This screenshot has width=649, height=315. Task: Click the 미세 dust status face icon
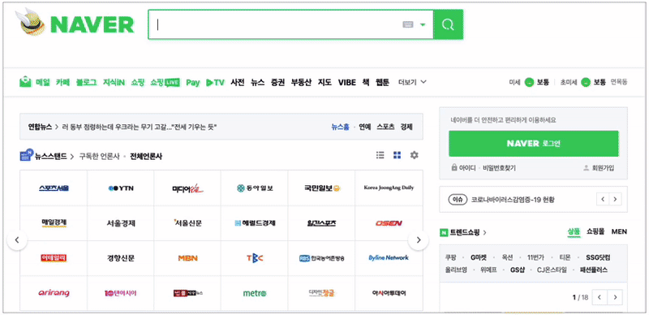[x=529, y=82]
